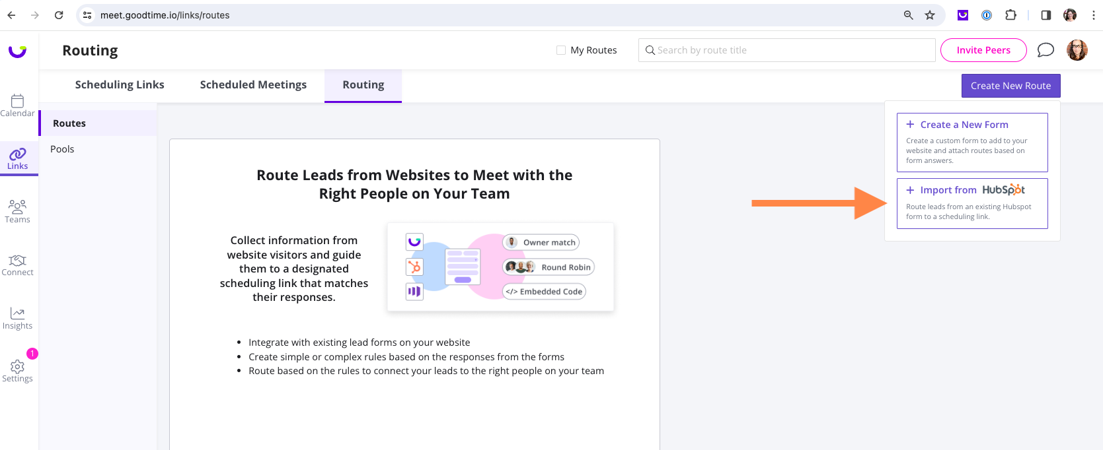Viewport: 1103px width, 450px height.
Task: Reload the page
Action: click(59, 15)
